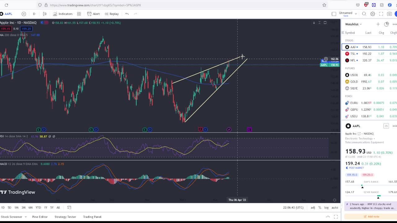Bookmark page with star icon
Image resolution: width=397 pixels, height=223 pixels.
324,5
